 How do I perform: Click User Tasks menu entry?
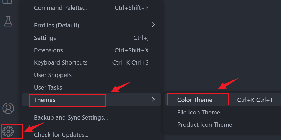(x=48, y=88)
